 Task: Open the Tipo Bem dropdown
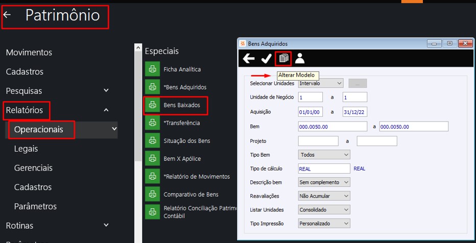(324, 155)
